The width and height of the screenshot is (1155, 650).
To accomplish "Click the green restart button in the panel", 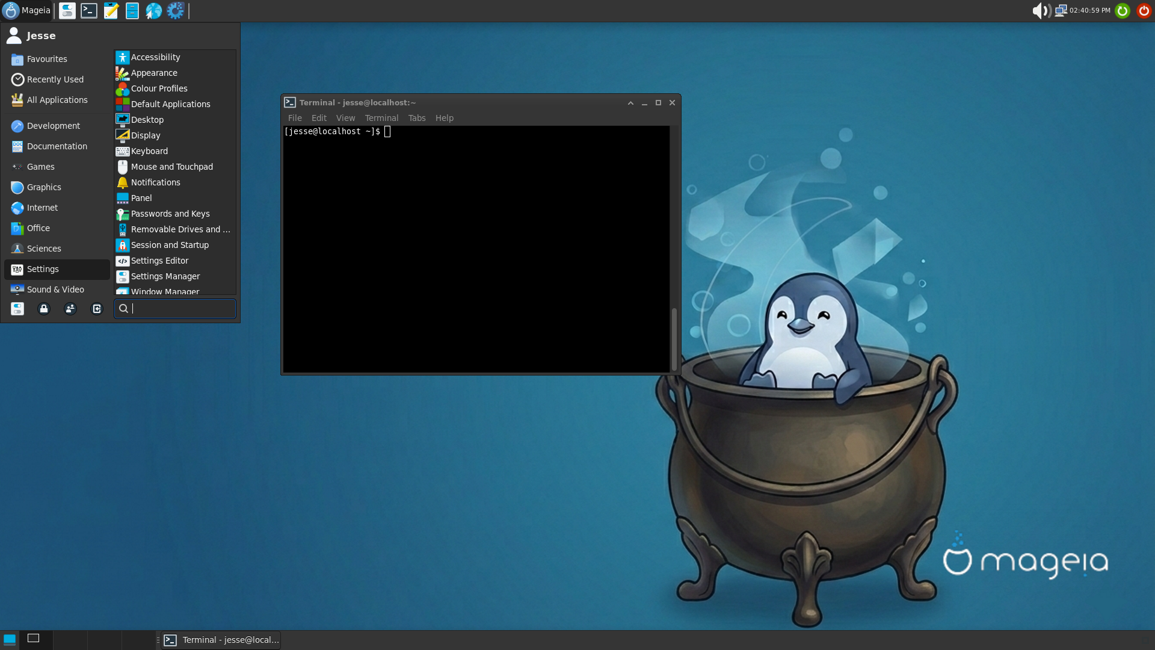I will (x=1123, y=10).
